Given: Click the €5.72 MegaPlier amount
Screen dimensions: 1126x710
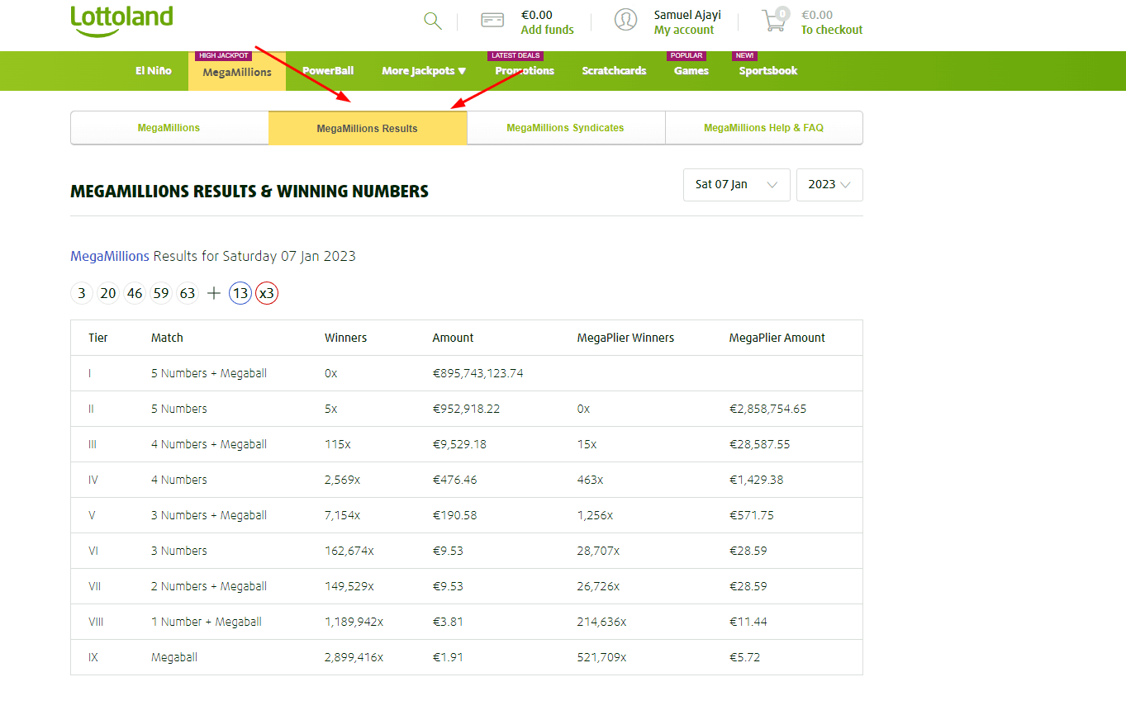Looking at the screenshot, I should point(744,657).
